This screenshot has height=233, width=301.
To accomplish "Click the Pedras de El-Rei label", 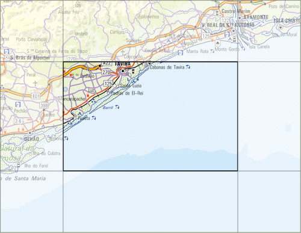I will point(127,93).
